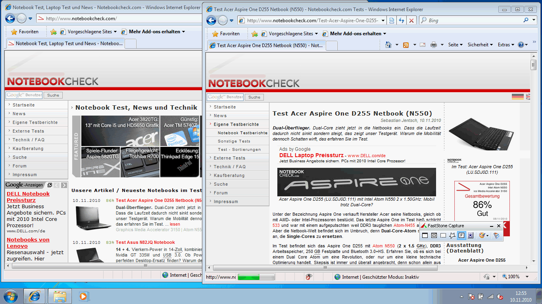This screenshot has height=304, width=542.
Task: Select FastStone capture window/object tool
Action: click(434, 236)
